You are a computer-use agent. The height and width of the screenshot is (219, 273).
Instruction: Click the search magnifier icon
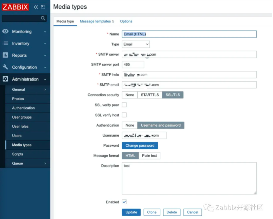(x=43, y=18)
